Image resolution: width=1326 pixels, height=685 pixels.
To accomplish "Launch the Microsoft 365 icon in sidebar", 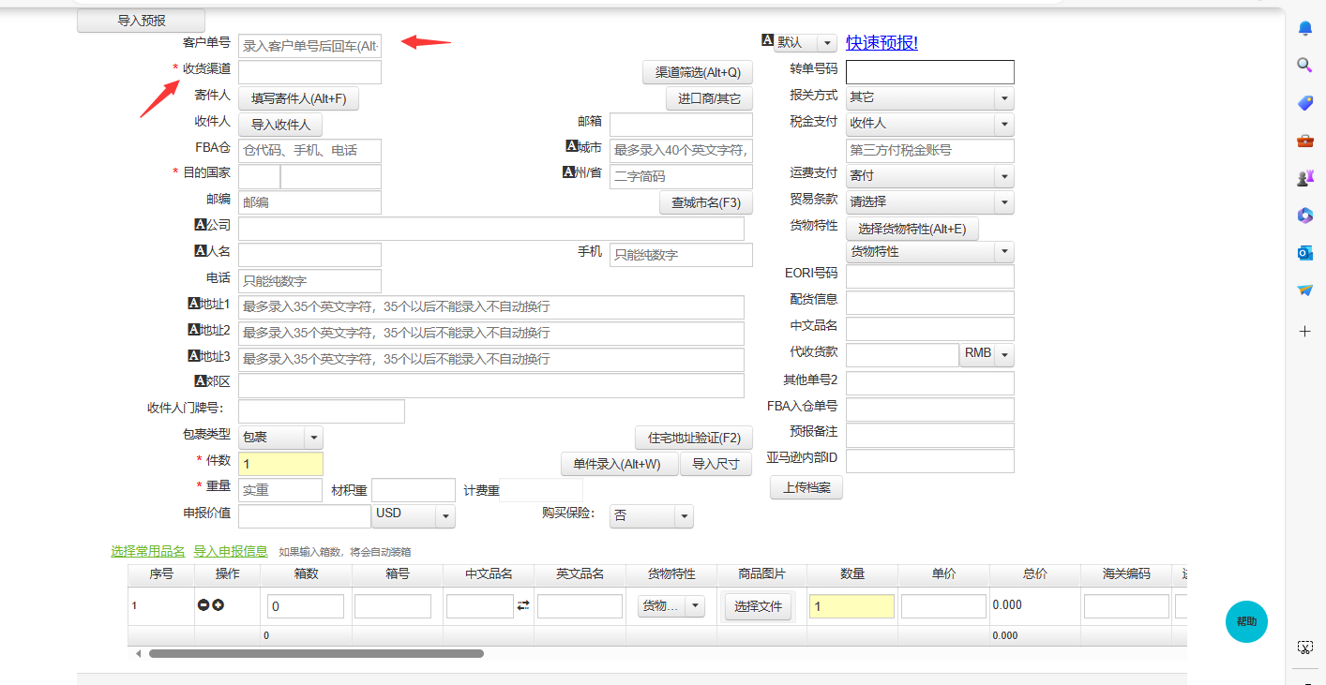I will click(x=1304, y=216).
